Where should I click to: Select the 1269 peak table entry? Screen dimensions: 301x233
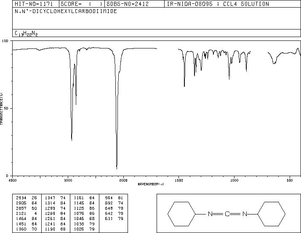tap(55, 213)
